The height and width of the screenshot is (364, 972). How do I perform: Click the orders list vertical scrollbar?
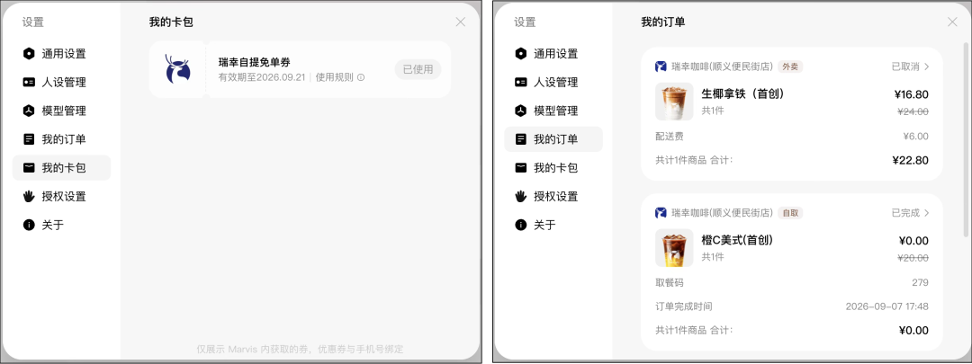966,141
